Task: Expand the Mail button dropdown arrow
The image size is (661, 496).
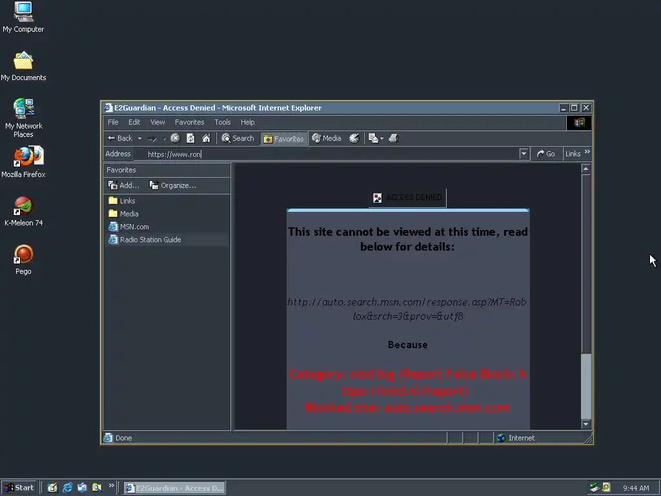Action: pyautogui.click(x=381, y=138)
